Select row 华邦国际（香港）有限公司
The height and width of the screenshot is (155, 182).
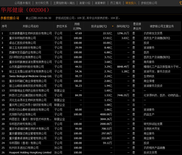tap(91, 143)
